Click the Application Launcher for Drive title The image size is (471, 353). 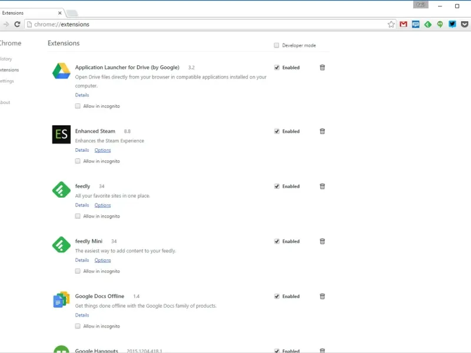127,67
